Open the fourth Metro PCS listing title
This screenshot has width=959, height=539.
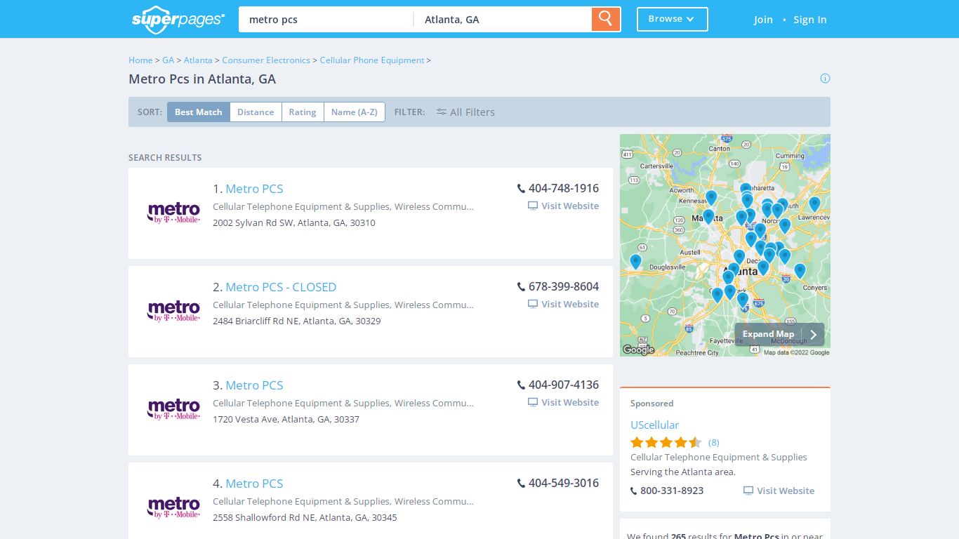coord(254,484)
